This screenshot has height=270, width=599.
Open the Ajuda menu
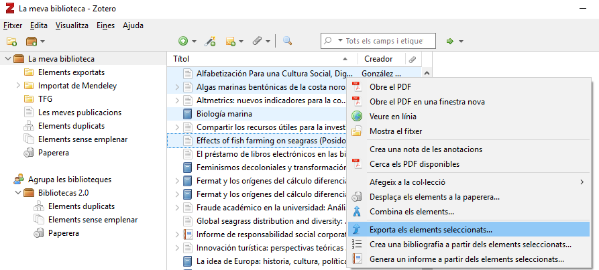133,25
